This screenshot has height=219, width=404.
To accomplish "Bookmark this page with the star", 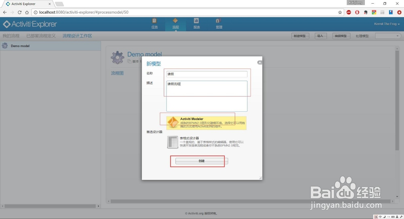I will 340,12.
